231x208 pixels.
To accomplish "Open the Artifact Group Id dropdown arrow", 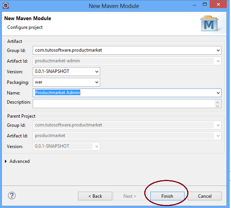I will click(x=218, y=50).
